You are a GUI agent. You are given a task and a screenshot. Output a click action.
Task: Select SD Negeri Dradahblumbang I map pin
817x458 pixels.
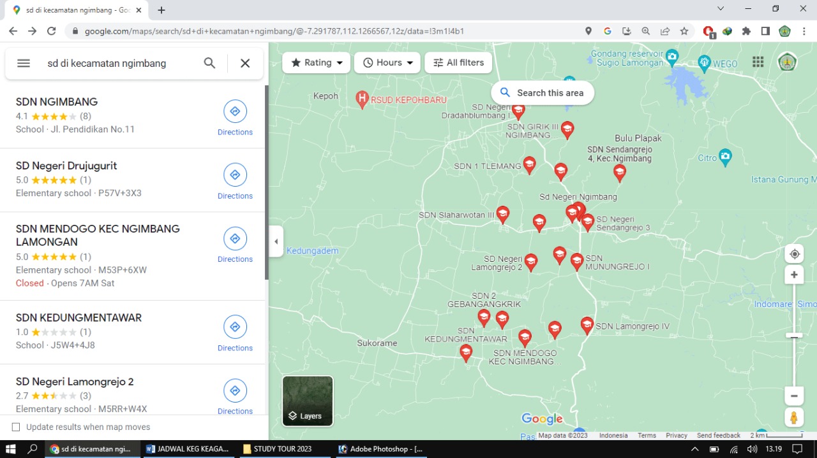click(518, 111)
